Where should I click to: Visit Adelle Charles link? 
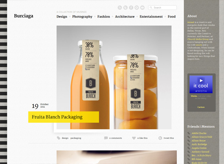tap(199, 133)
